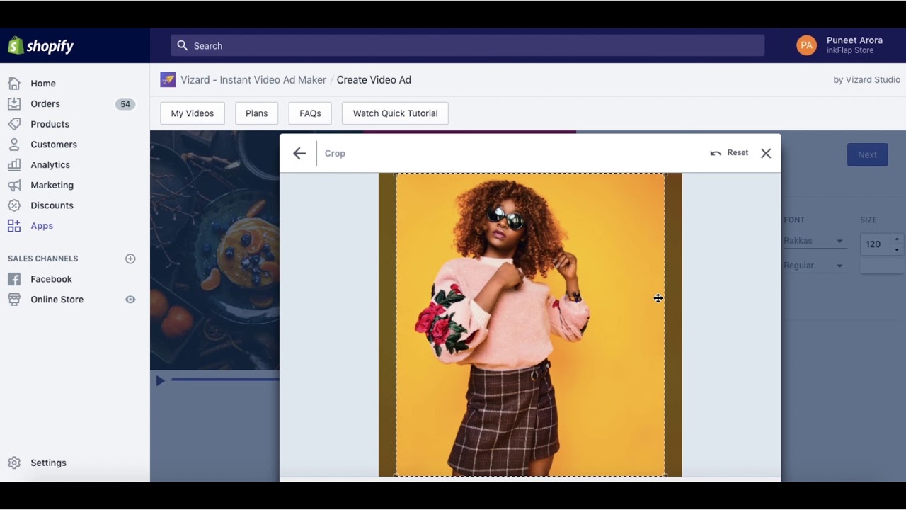
Task: Reset the crop changes
Action: [x=729, y=153]
